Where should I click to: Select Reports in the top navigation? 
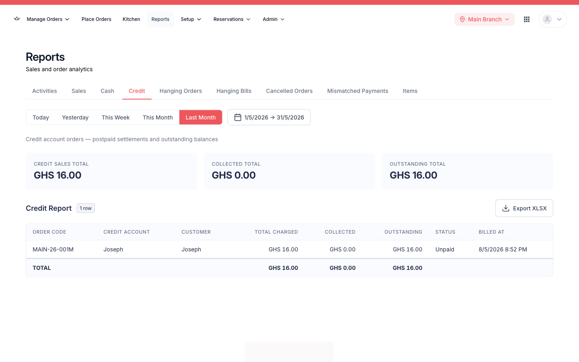pyautogui.click(x=160, y=19)
